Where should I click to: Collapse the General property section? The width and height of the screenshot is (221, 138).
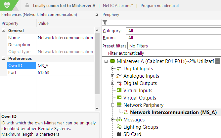4,31
